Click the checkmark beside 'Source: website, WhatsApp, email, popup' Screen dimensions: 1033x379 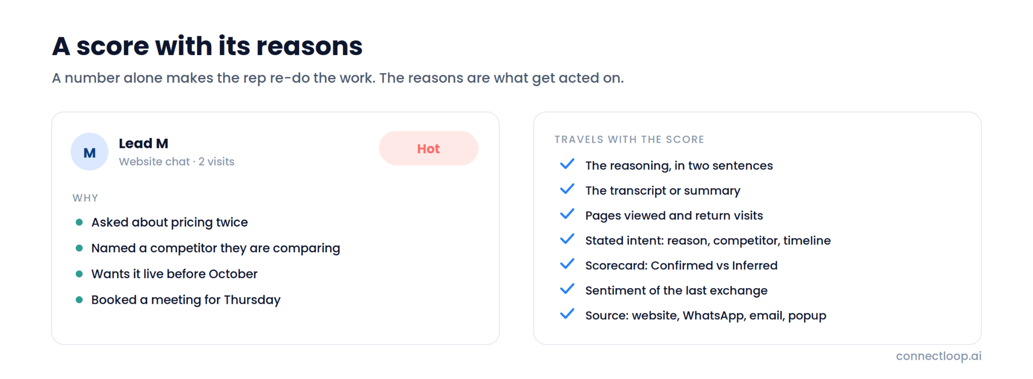[567, 314]
